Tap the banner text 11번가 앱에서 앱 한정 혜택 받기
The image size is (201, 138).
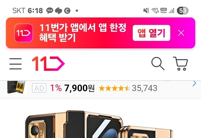(x=83, y=33)
